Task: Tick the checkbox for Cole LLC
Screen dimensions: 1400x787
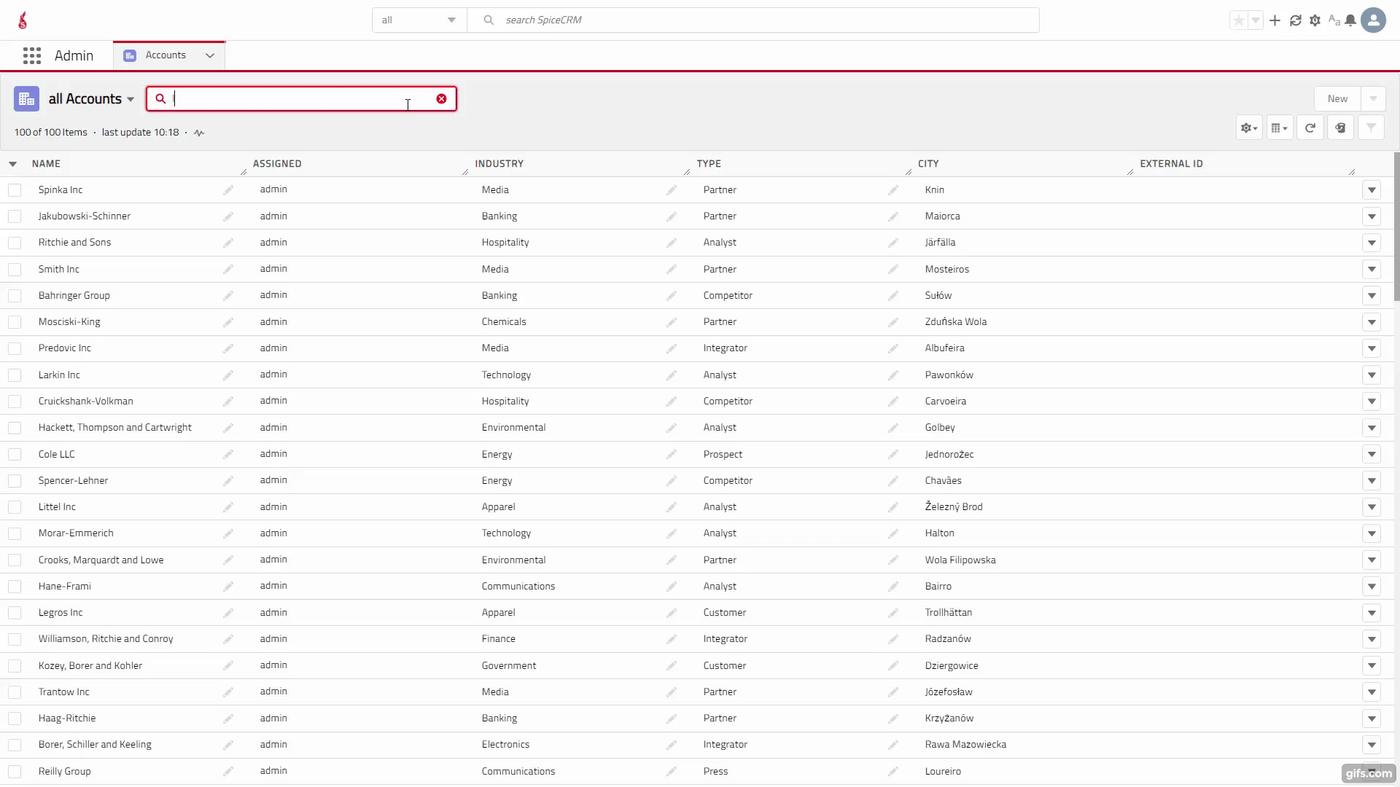Action: [x=15, y=455]
